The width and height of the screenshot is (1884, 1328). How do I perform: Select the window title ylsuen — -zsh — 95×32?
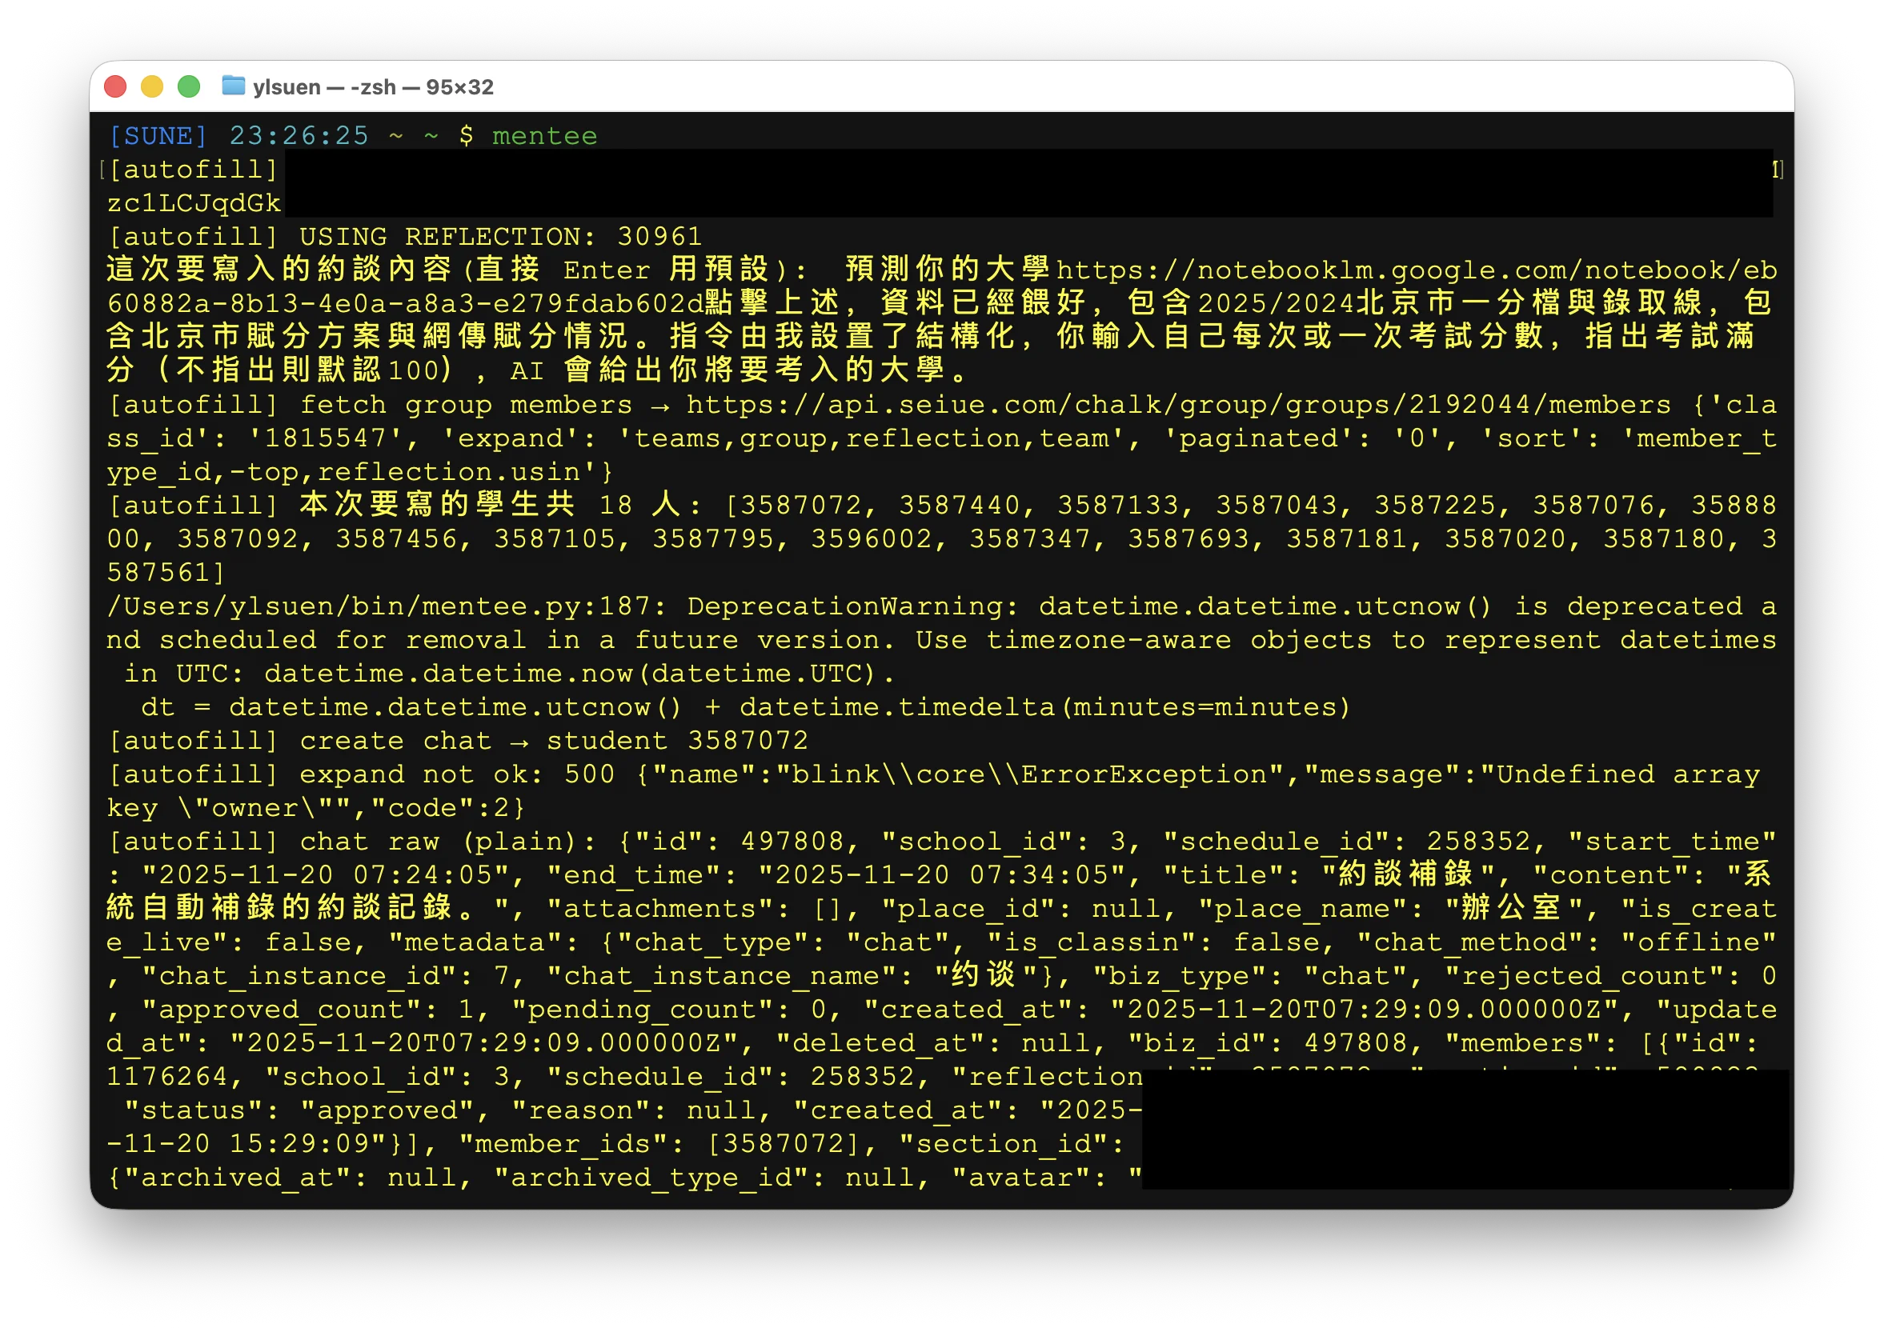tap(373, 87)
